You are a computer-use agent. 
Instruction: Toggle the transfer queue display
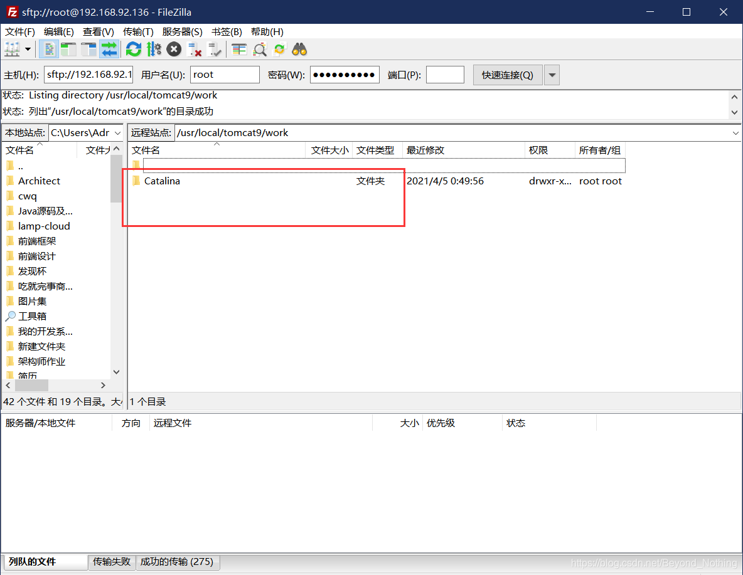point(109,50)
